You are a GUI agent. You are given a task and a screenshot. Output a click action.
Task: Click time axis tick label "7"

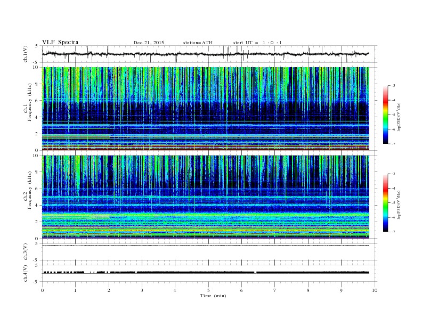[275, 290]
